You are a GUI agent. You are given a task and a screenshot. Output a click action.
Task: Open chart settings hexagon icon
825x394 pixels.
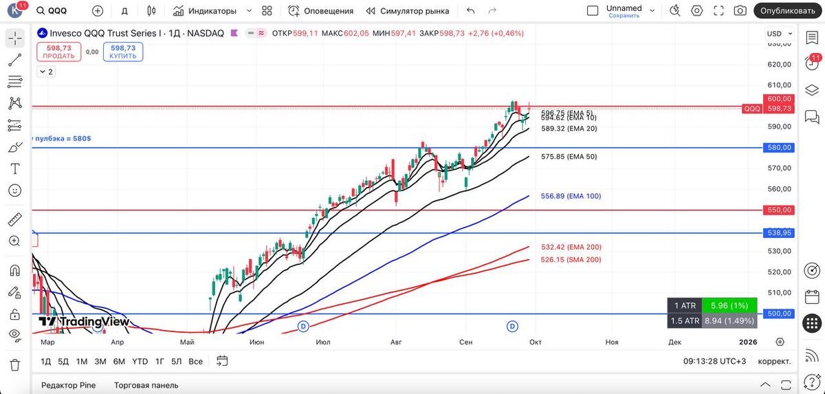697,11
